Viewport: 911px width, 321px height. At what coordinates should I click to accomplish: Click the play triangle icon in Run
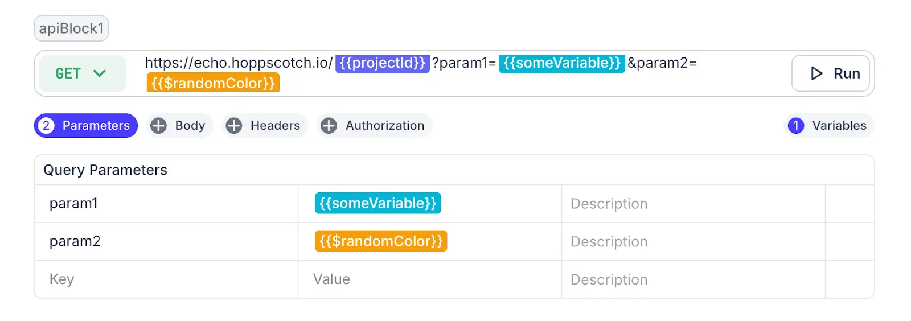816,73
